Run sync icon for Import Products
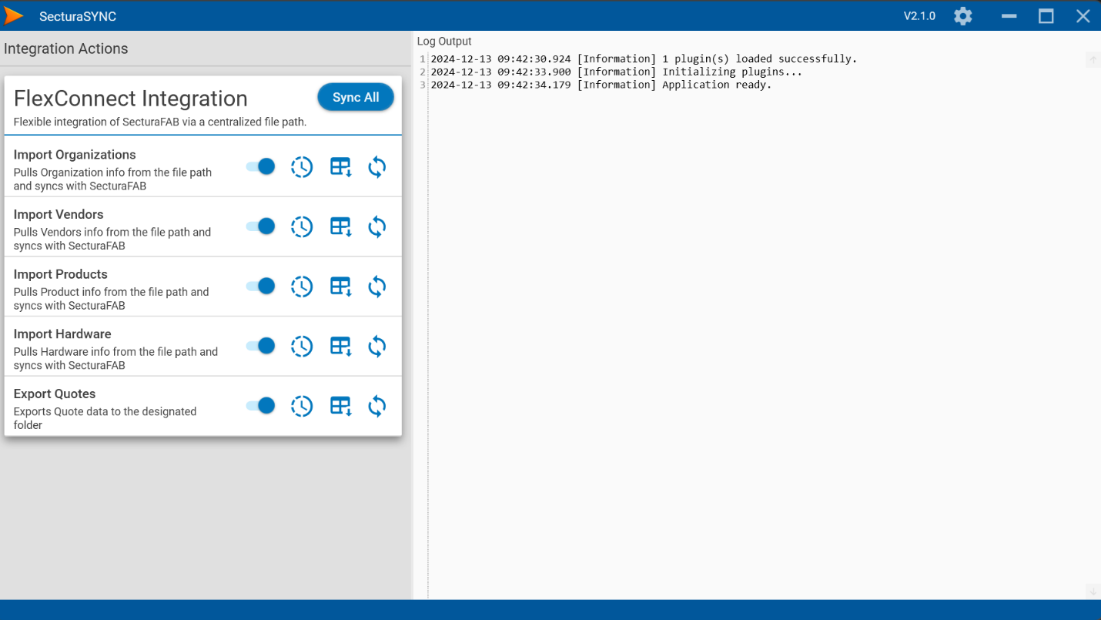Screen dimensions: 1101x620 point(376,287)
